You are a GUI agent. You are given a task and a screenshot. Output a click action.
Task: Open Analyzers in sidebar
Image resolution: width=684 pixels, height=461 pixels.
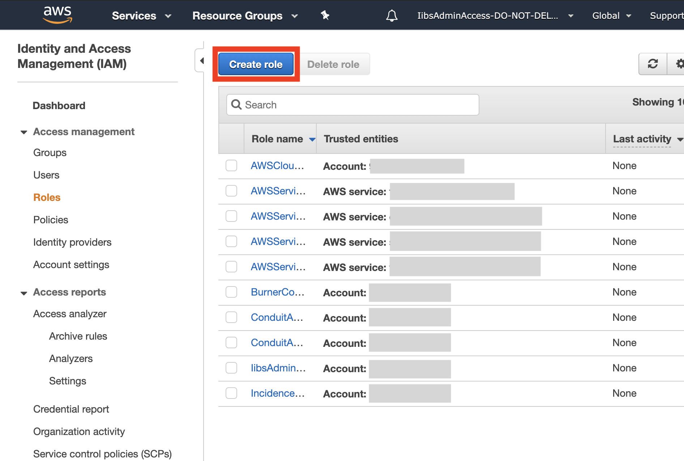click(71, 358)
